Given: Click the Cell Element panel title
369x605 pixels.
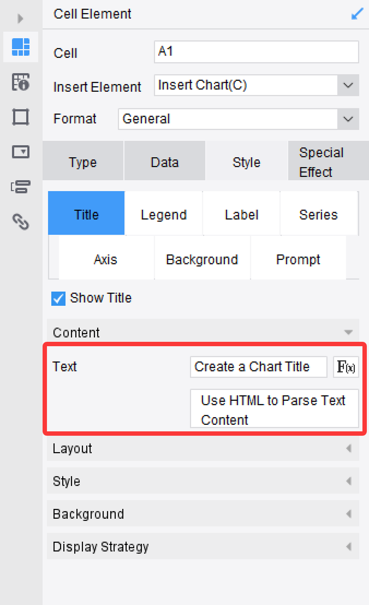Looking at the screenshot, I should pos(92,14).
